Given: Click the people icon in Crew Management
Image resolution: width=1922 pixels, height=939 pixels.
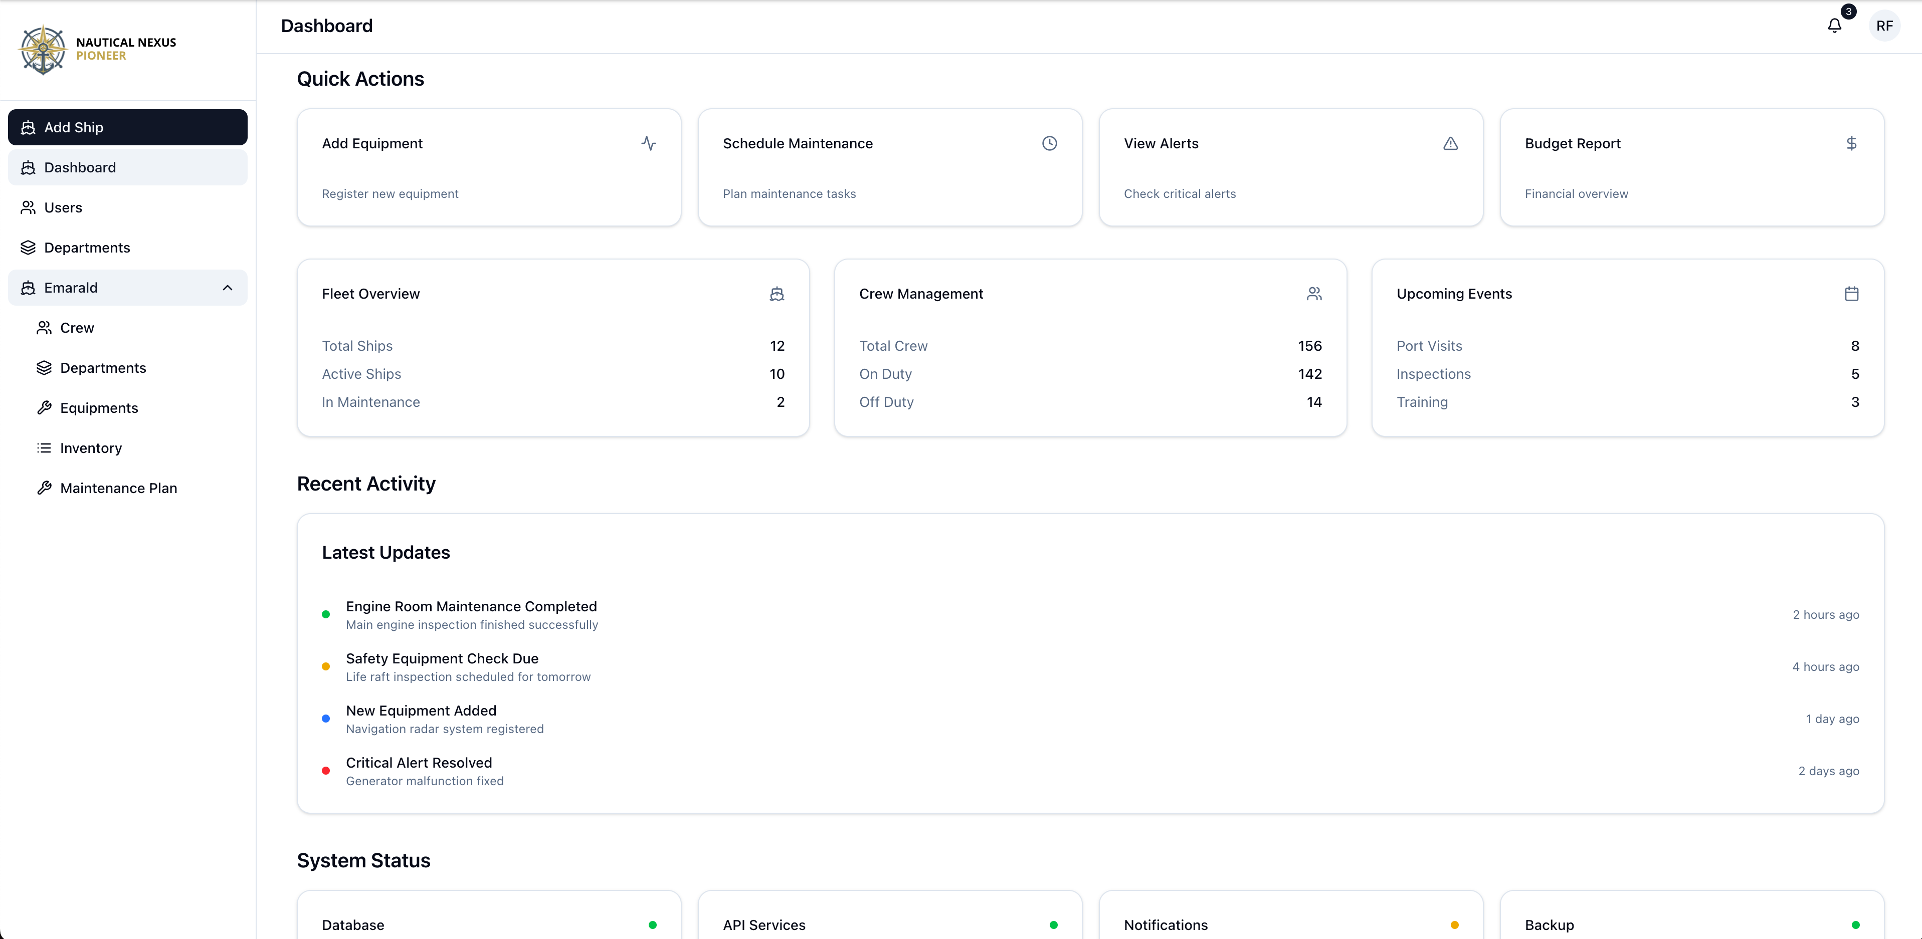Looking at the screenshot, I should tap(1314, 294).
